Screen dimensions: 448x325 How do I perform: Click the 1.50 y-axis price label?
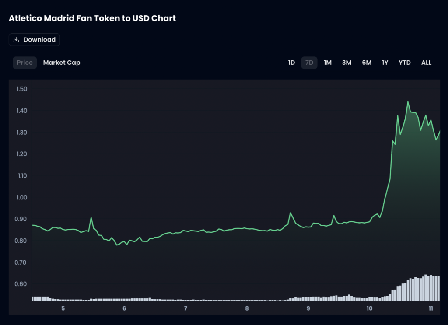(22, 89)
